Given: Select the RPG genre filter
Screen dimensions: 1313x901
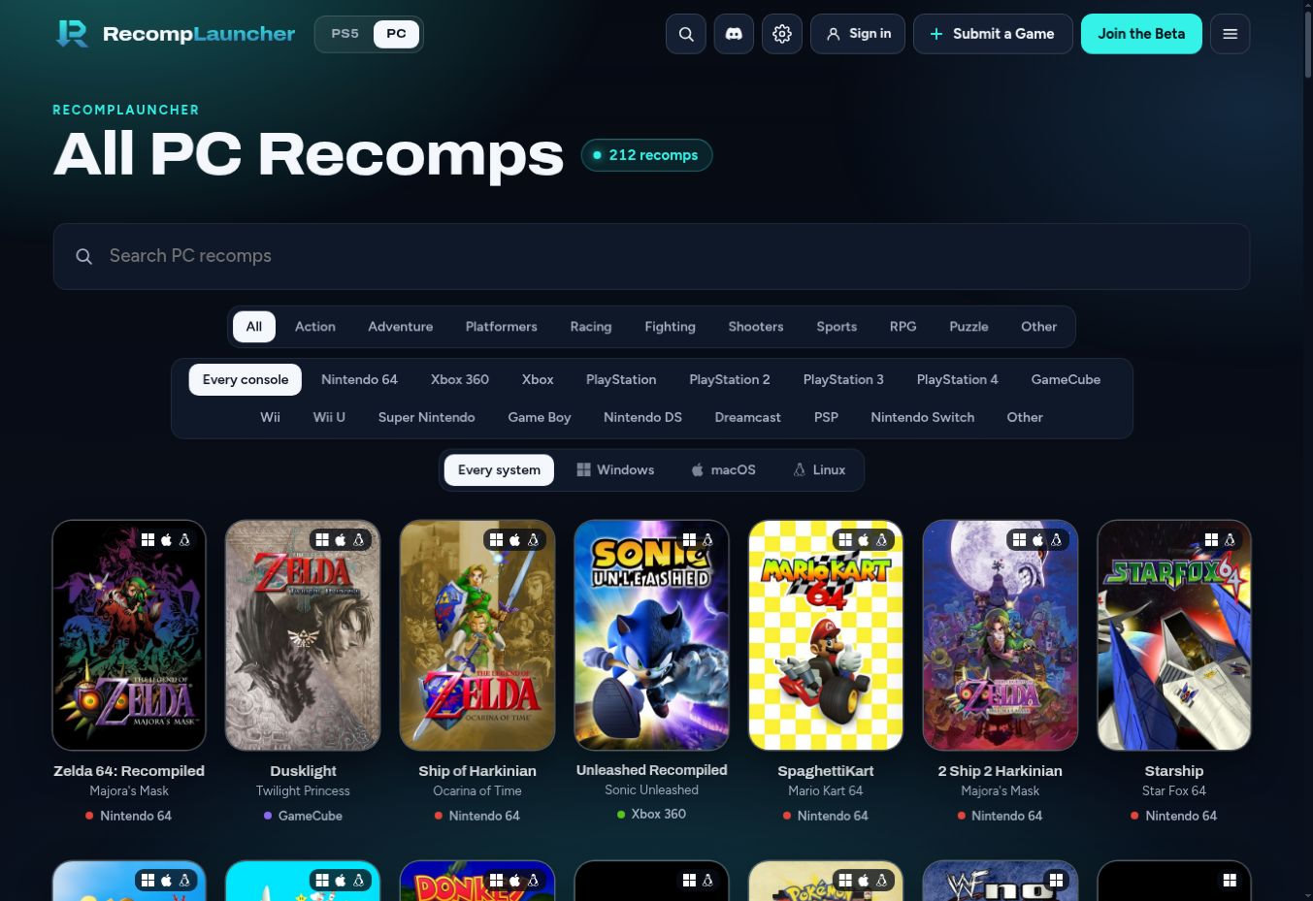Looking at the screenshot, I should 903,327.
